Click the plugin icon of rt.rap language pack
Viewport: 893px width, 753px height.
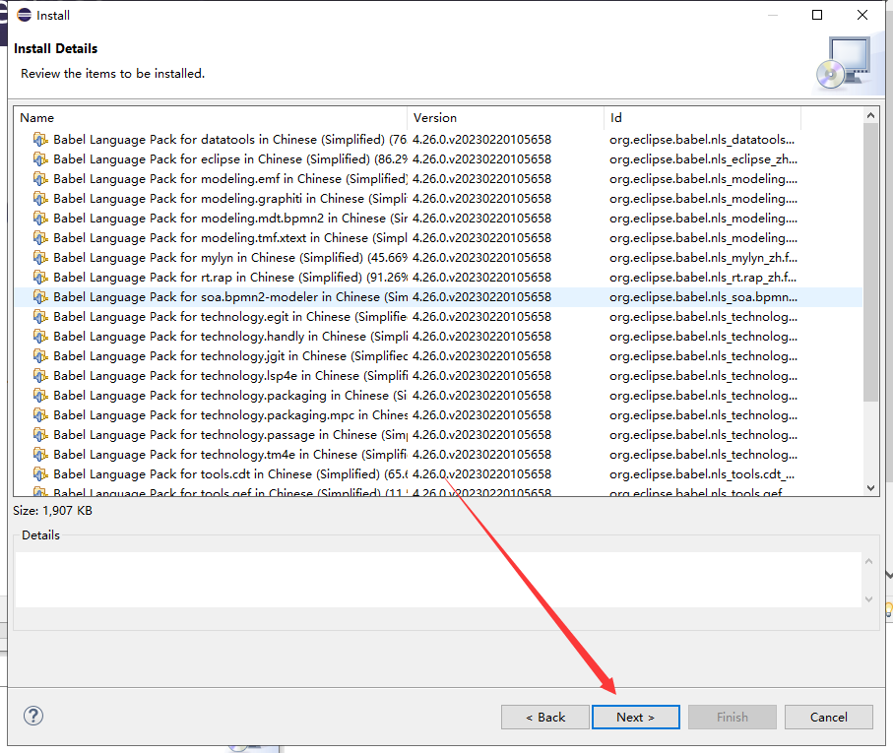[40, 278]
